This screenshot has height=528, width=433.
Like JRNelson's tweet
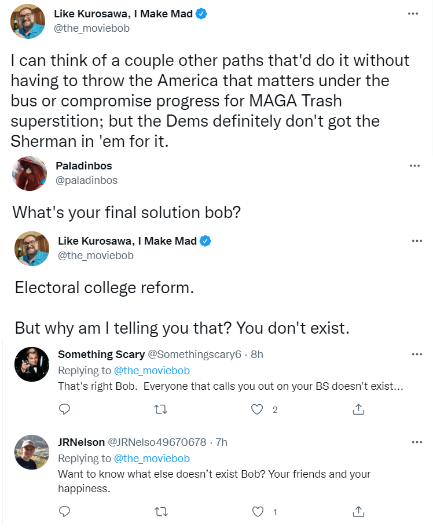click(258, 511)
